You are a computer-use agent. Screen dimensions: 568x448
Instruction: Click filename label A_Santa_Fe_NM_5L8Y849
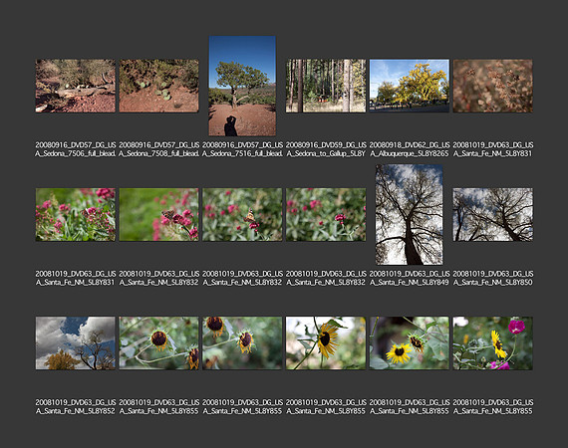(x=410, y=282)
